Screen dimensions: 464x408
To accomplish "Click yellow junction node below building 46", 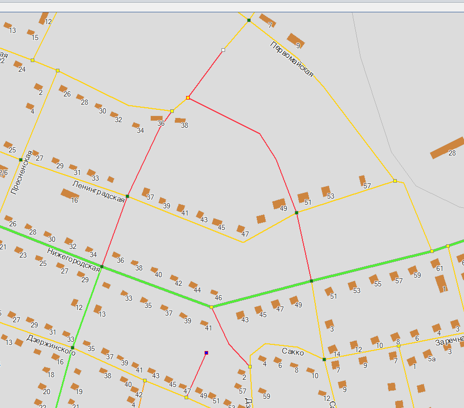I will click(x=211, y=307).
